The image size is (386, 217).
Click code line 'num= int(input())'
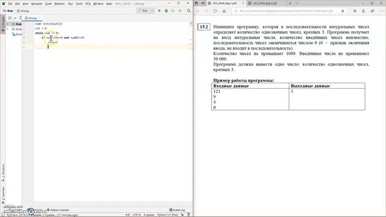coord(49,24)
